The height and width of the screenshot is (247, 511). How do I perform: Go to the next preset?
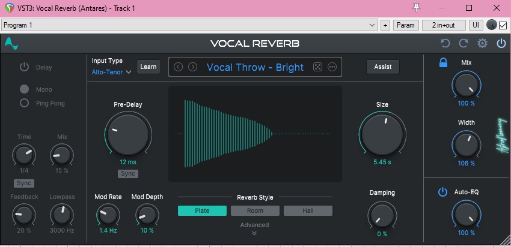click(x=193, y=67)
